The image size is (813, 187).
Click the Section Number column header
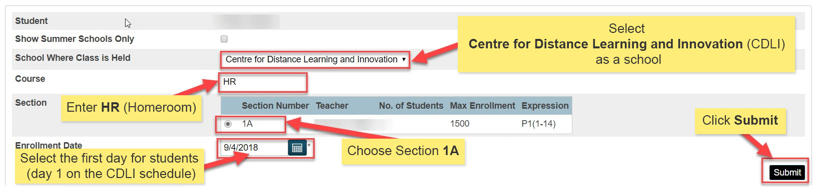[275, 106]
